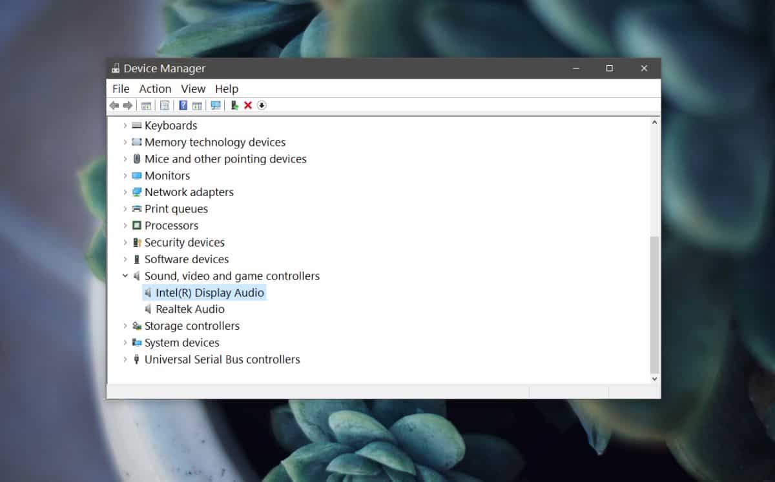Expand the Print queues node
This screenshot has width=775, height=482.
125,209
